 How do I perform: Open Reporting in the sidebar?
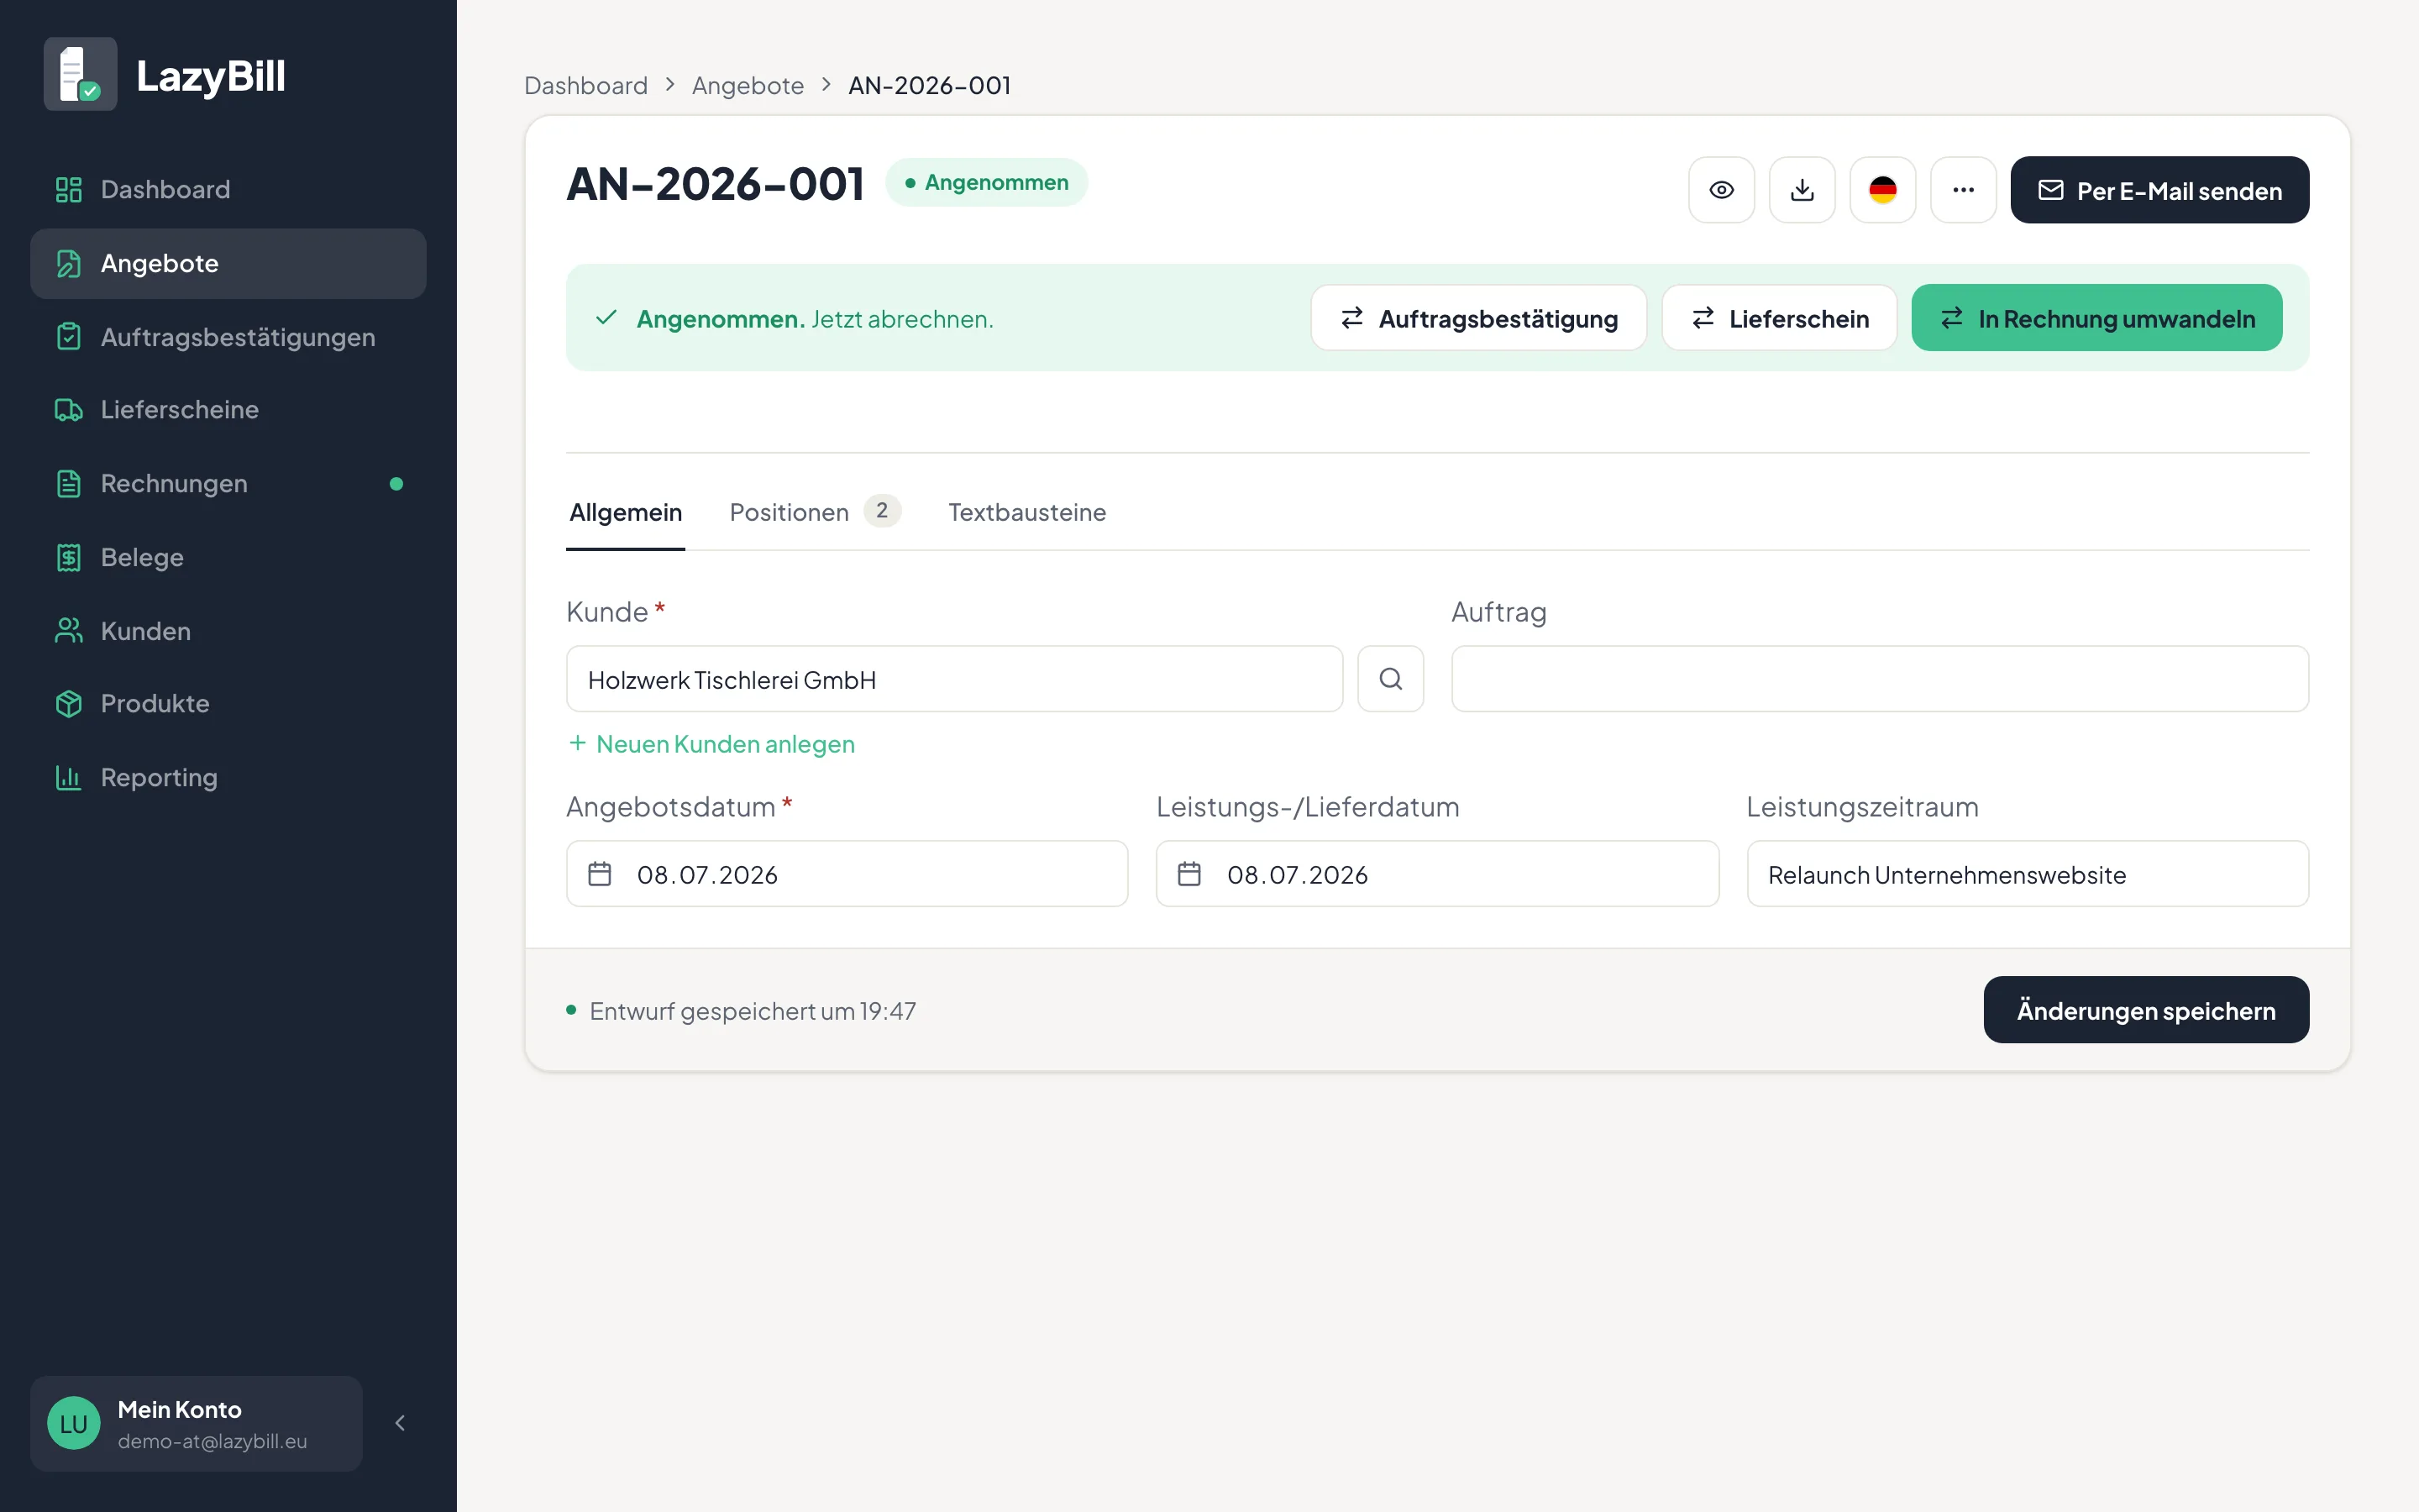(x=228, y=778)
